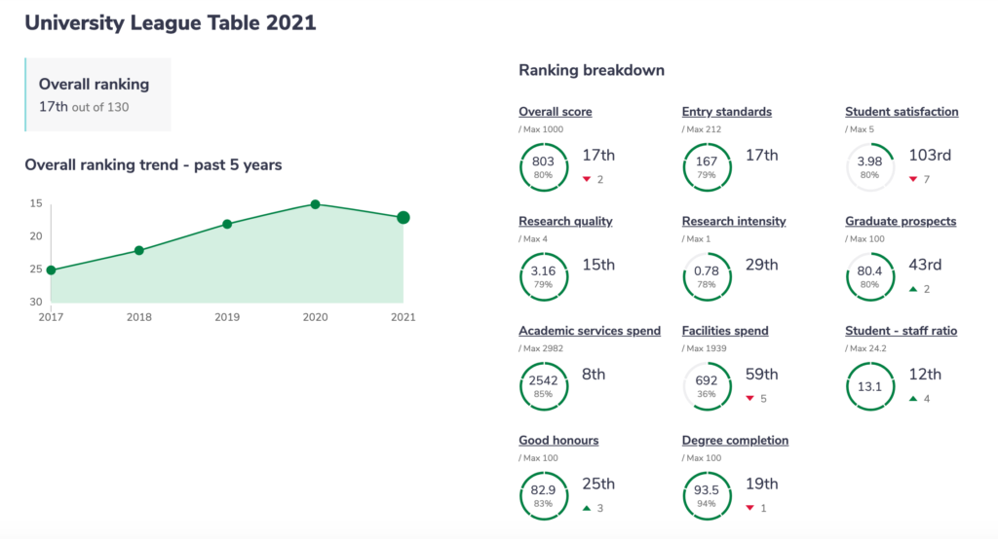Screen dimensions: 998x539
Task: Open the Degree completion link
Action: (735, 440)
